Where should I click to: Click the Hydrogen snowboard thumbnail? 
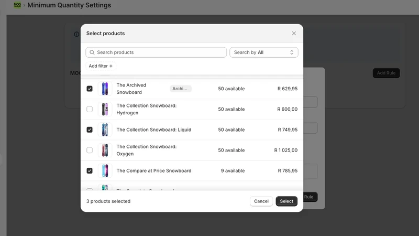point(105,109)
